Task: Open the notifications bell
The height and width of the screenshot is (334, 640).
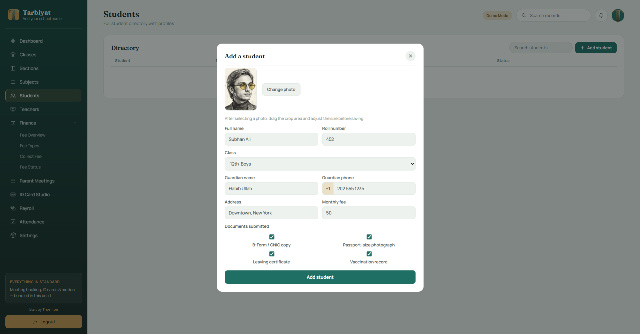Action: pyautogui.click(x=601, y=15)
